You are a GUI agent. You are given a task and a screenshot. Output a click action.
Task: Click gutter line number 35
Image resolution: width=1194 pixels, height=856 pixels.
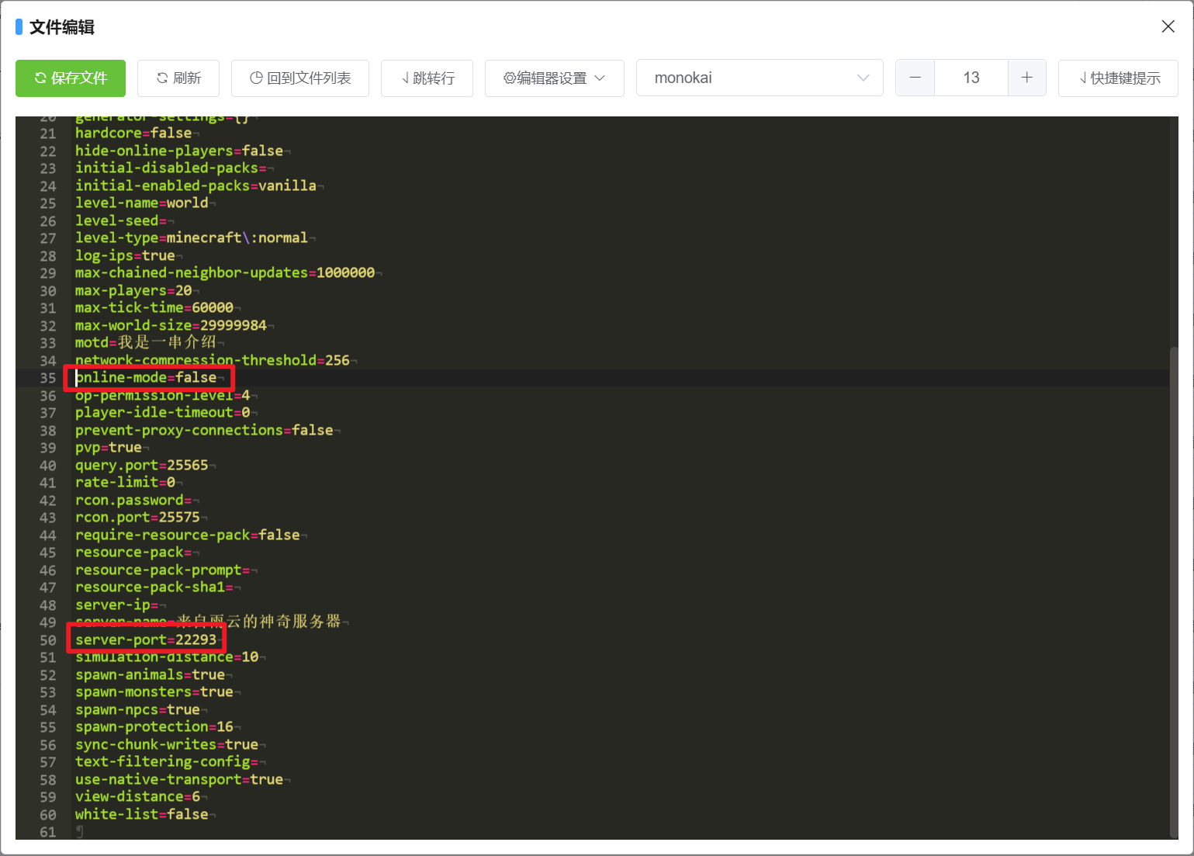(48, 378)
